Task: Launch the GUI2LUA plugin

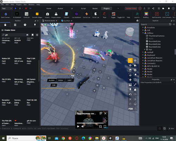Action: point(26,15)
